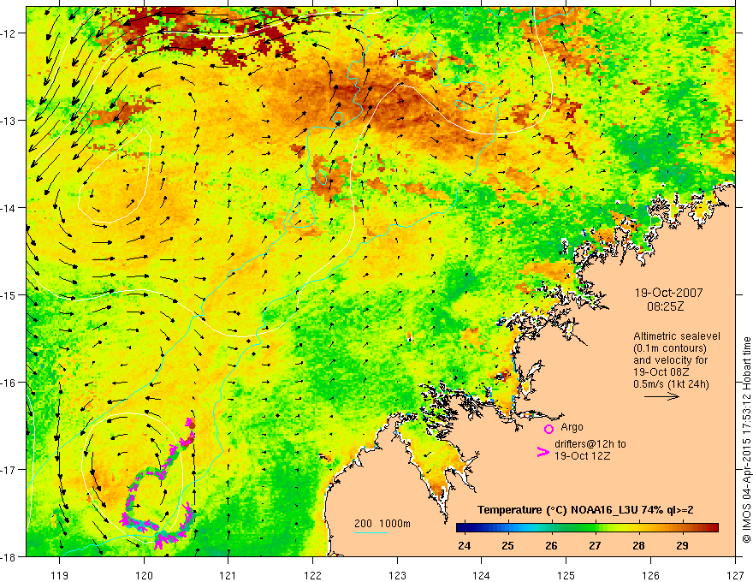Viewport: 753px width, 582px height.
Task: Click latitude axis label -12
Action: pyautogui.click(x=9, y=33)
